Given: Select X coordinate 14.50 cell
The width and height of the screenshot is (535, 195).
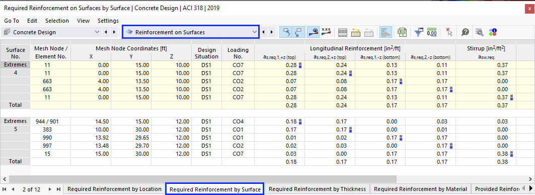Looking at the screenshot, I should (91, 121).
